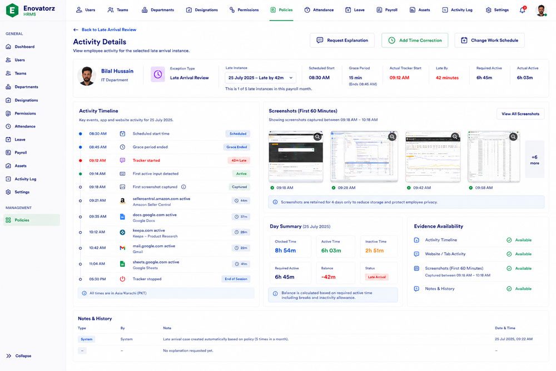Click the Enovatorz HRMS logo
556x371 pixels.
pyautogui.click(x=31, y=10)
